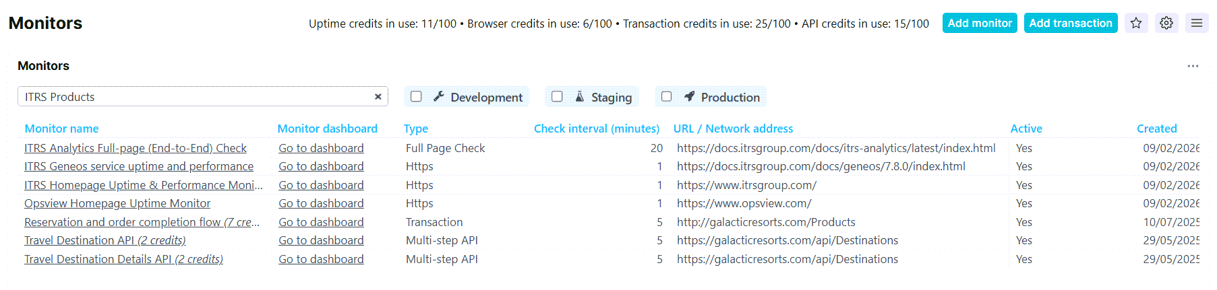This screenshot has width=1217, height=290.
Task: Go to dashboard for ITRS Homepage row
Action: [x=321, y=185]
